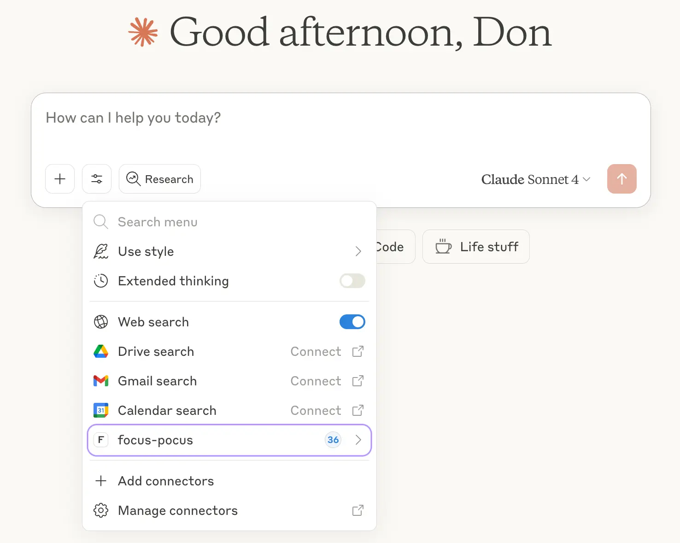
Task: Click the Claude starburst logo
Action: pyautogui.click(x=143, y=32)
